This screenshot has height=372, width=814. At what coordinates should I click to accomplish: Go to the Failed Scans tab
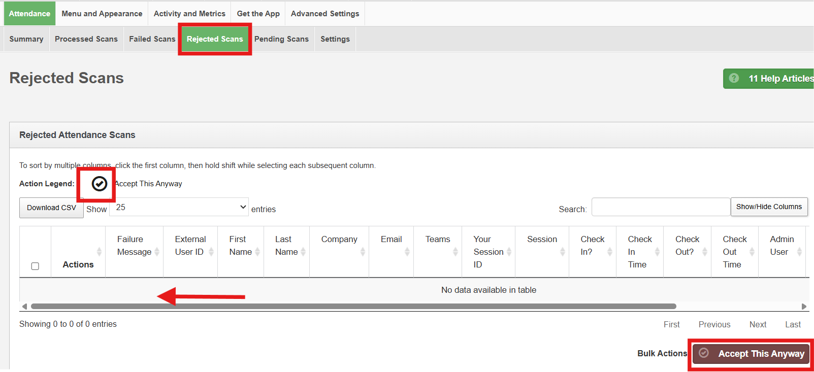[x=152, y=39]
